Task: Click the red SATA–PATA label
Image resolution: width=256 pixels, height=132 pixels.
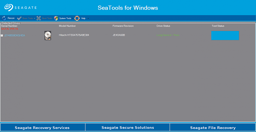Action: pos(10,29)
